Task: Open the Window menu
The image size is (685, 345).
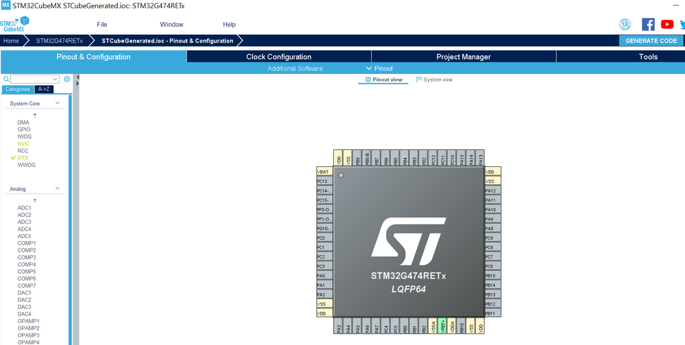Action: [171, 25]
